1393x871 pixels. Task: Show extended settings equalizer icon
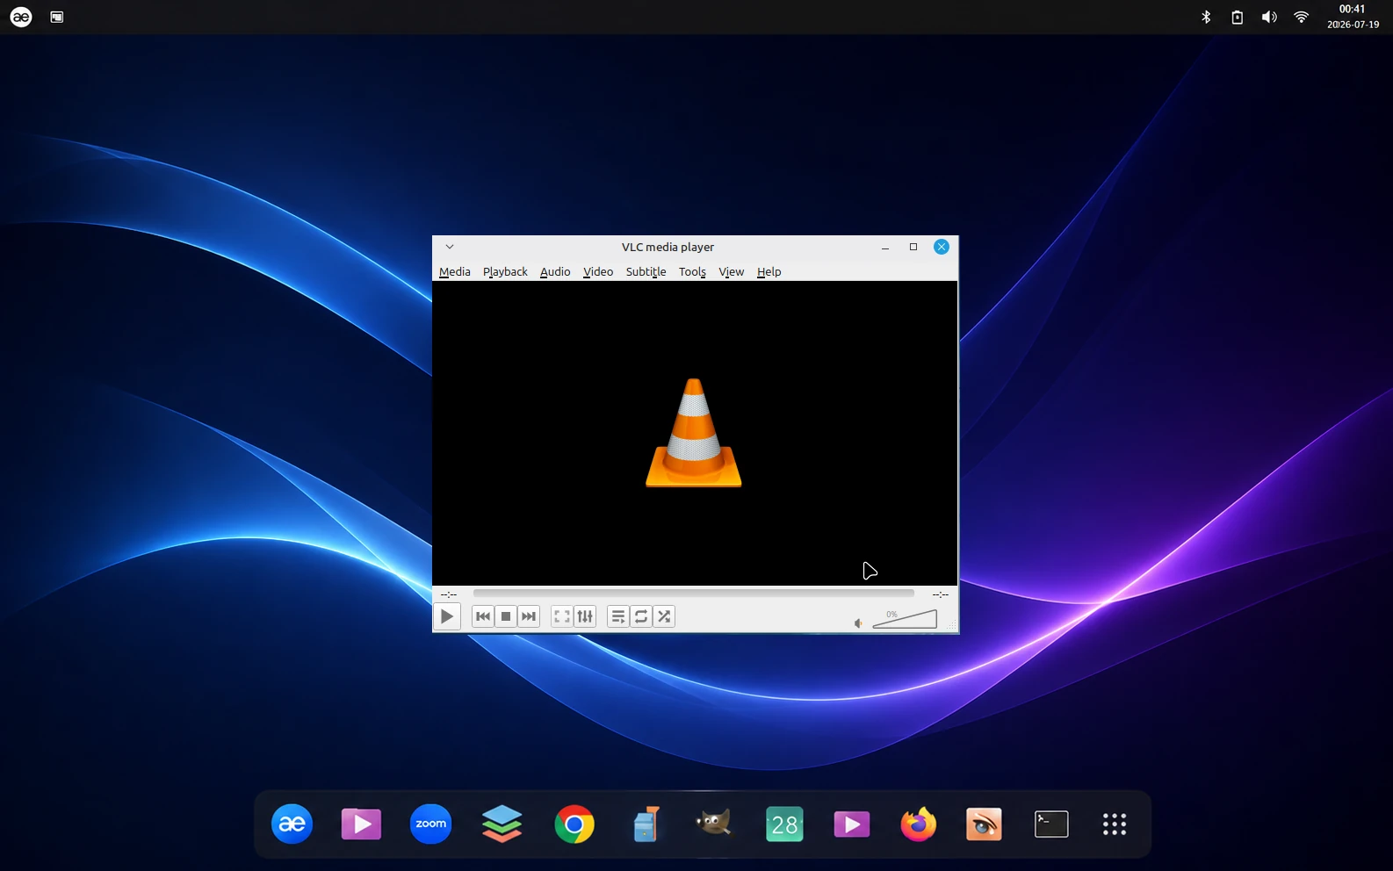click(x=585, y=616)
